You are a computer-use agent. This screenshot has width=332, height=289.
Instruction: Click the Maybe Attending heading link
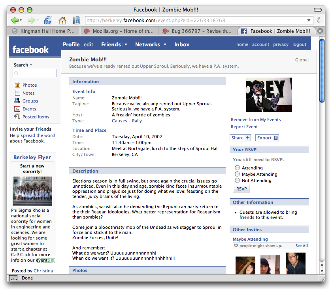coord(250,239)
